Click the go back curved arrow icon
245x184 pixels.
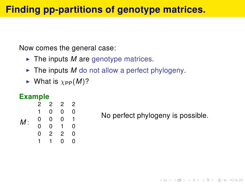[232, 180]
